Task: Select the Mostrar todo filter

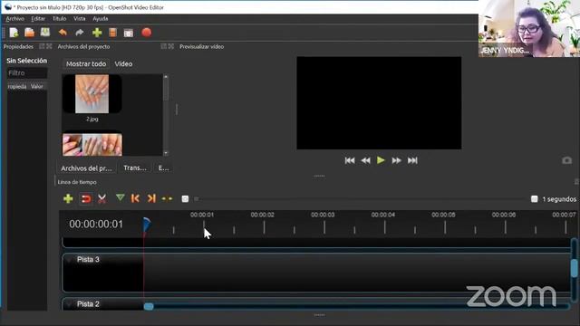Action: [x=86, y=64]
